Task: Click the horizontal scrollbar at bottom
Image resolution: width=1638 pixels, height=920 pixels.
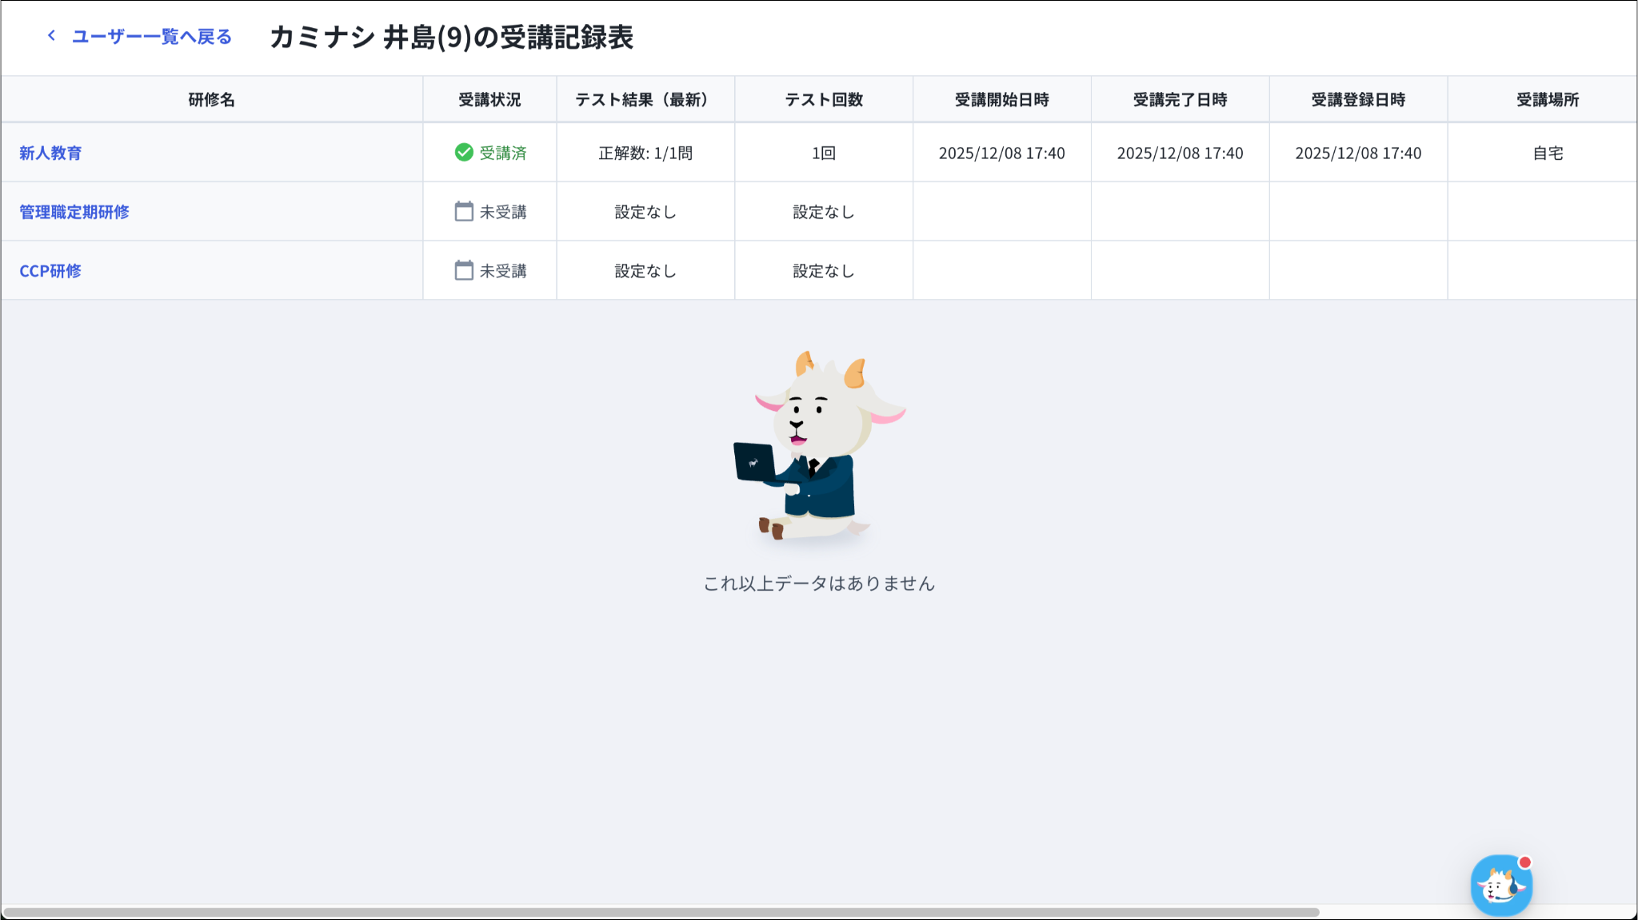Action: coord(661,912)
